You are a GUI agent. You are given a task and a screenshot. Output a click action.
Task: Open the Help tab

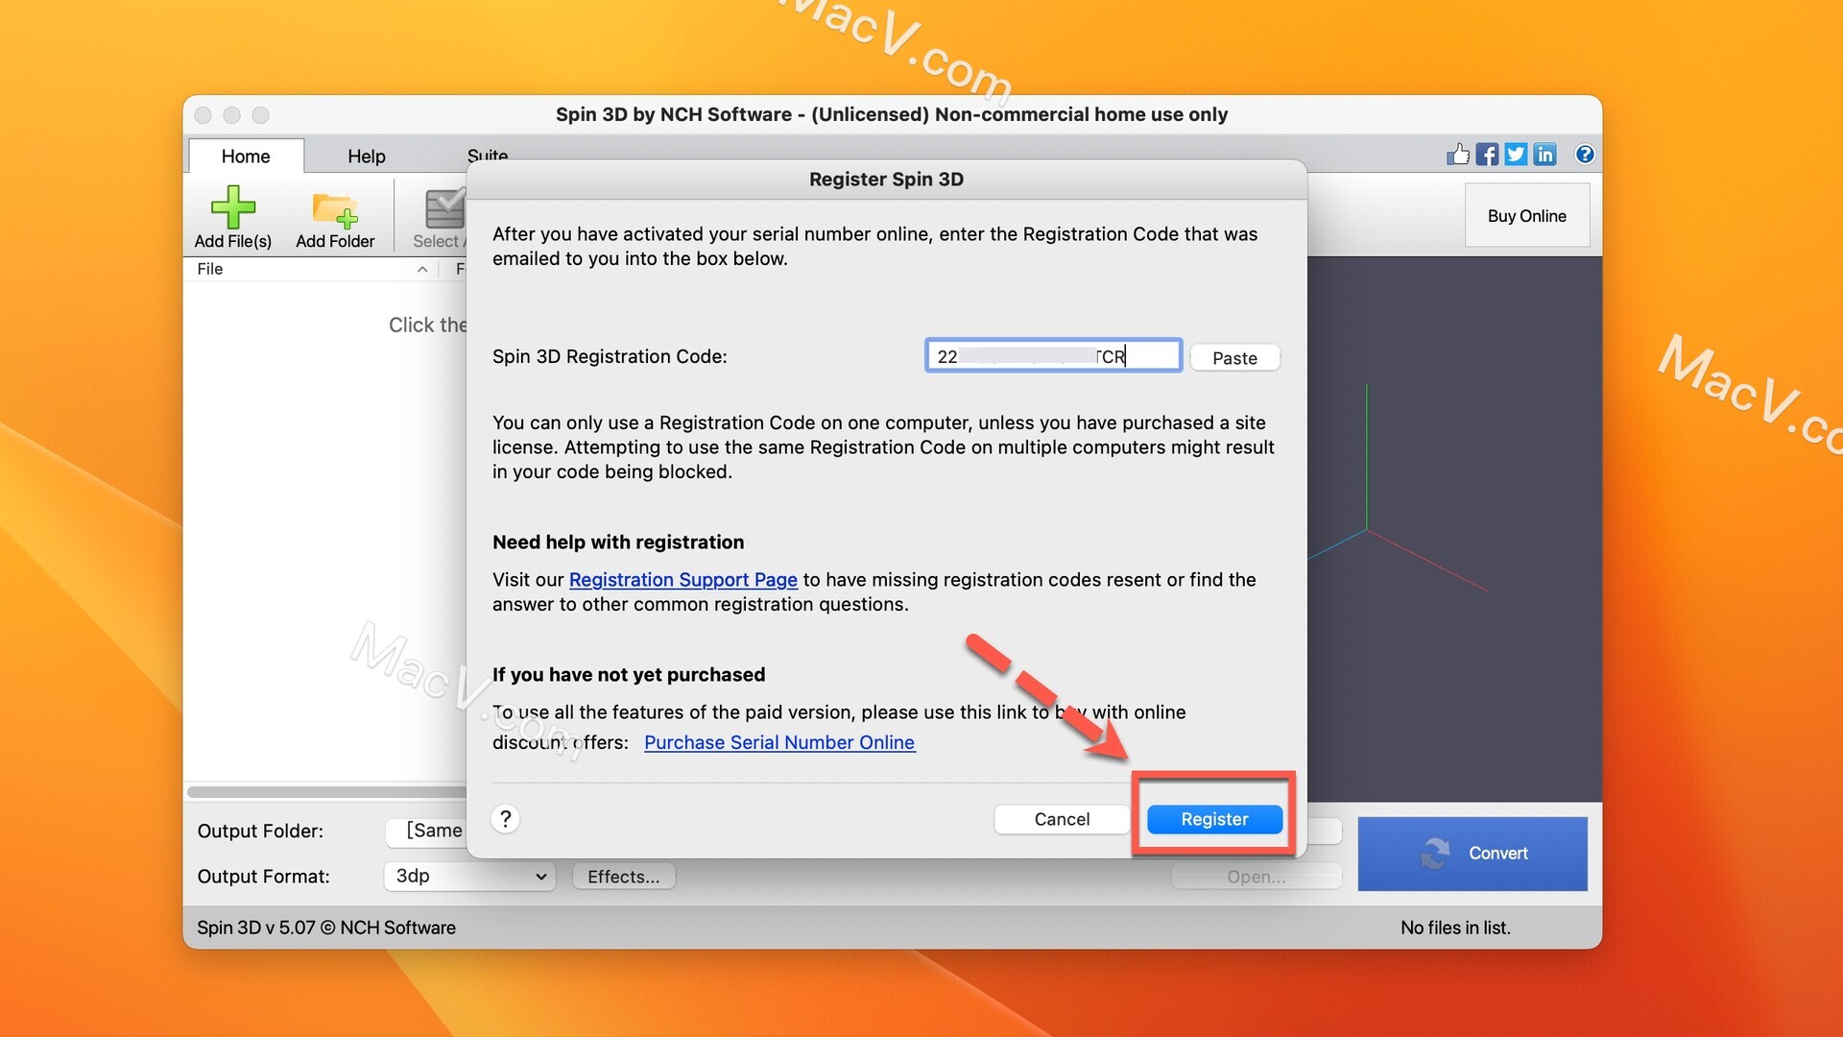366,156
